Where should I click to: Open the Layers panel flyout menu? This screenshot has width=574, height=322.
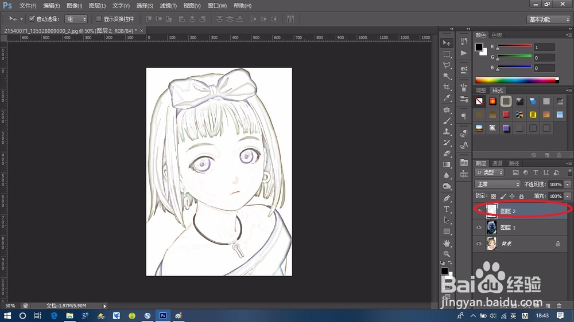pyautogui.click(x=568, y=163)
